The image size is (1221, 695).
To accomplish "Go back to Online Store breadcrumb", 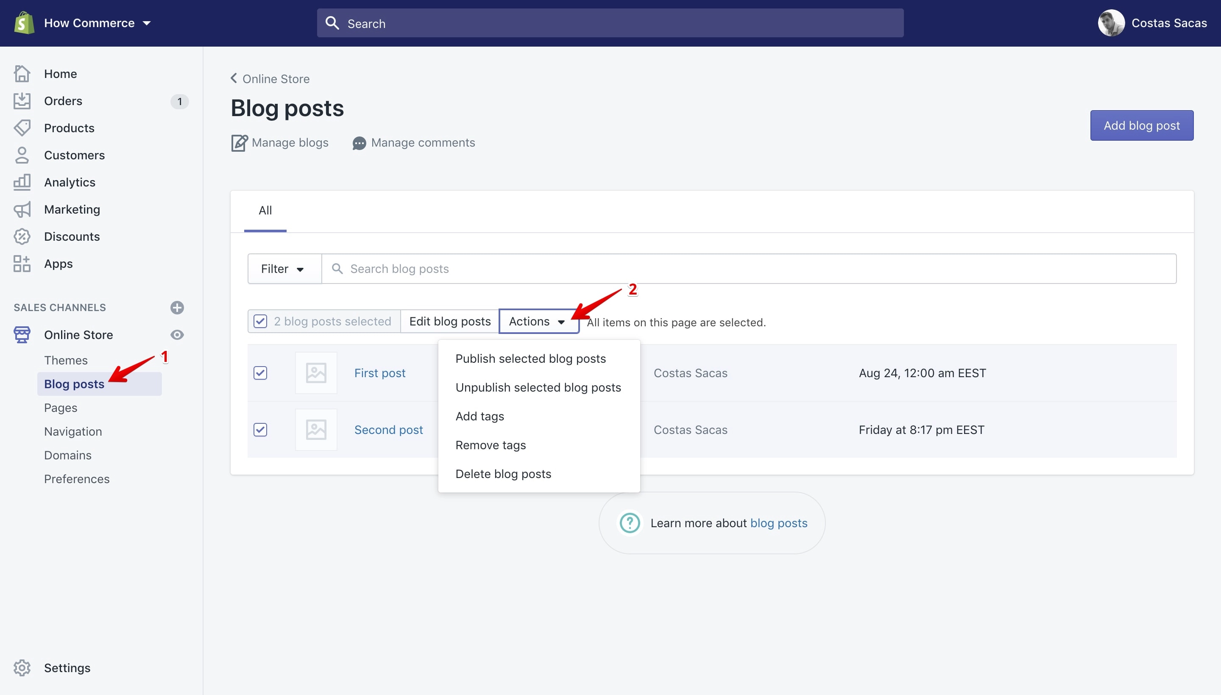I will pos(276,79).
